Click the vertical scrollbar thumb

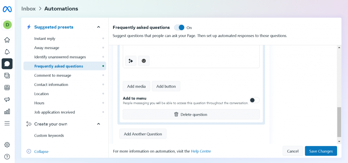339,122
